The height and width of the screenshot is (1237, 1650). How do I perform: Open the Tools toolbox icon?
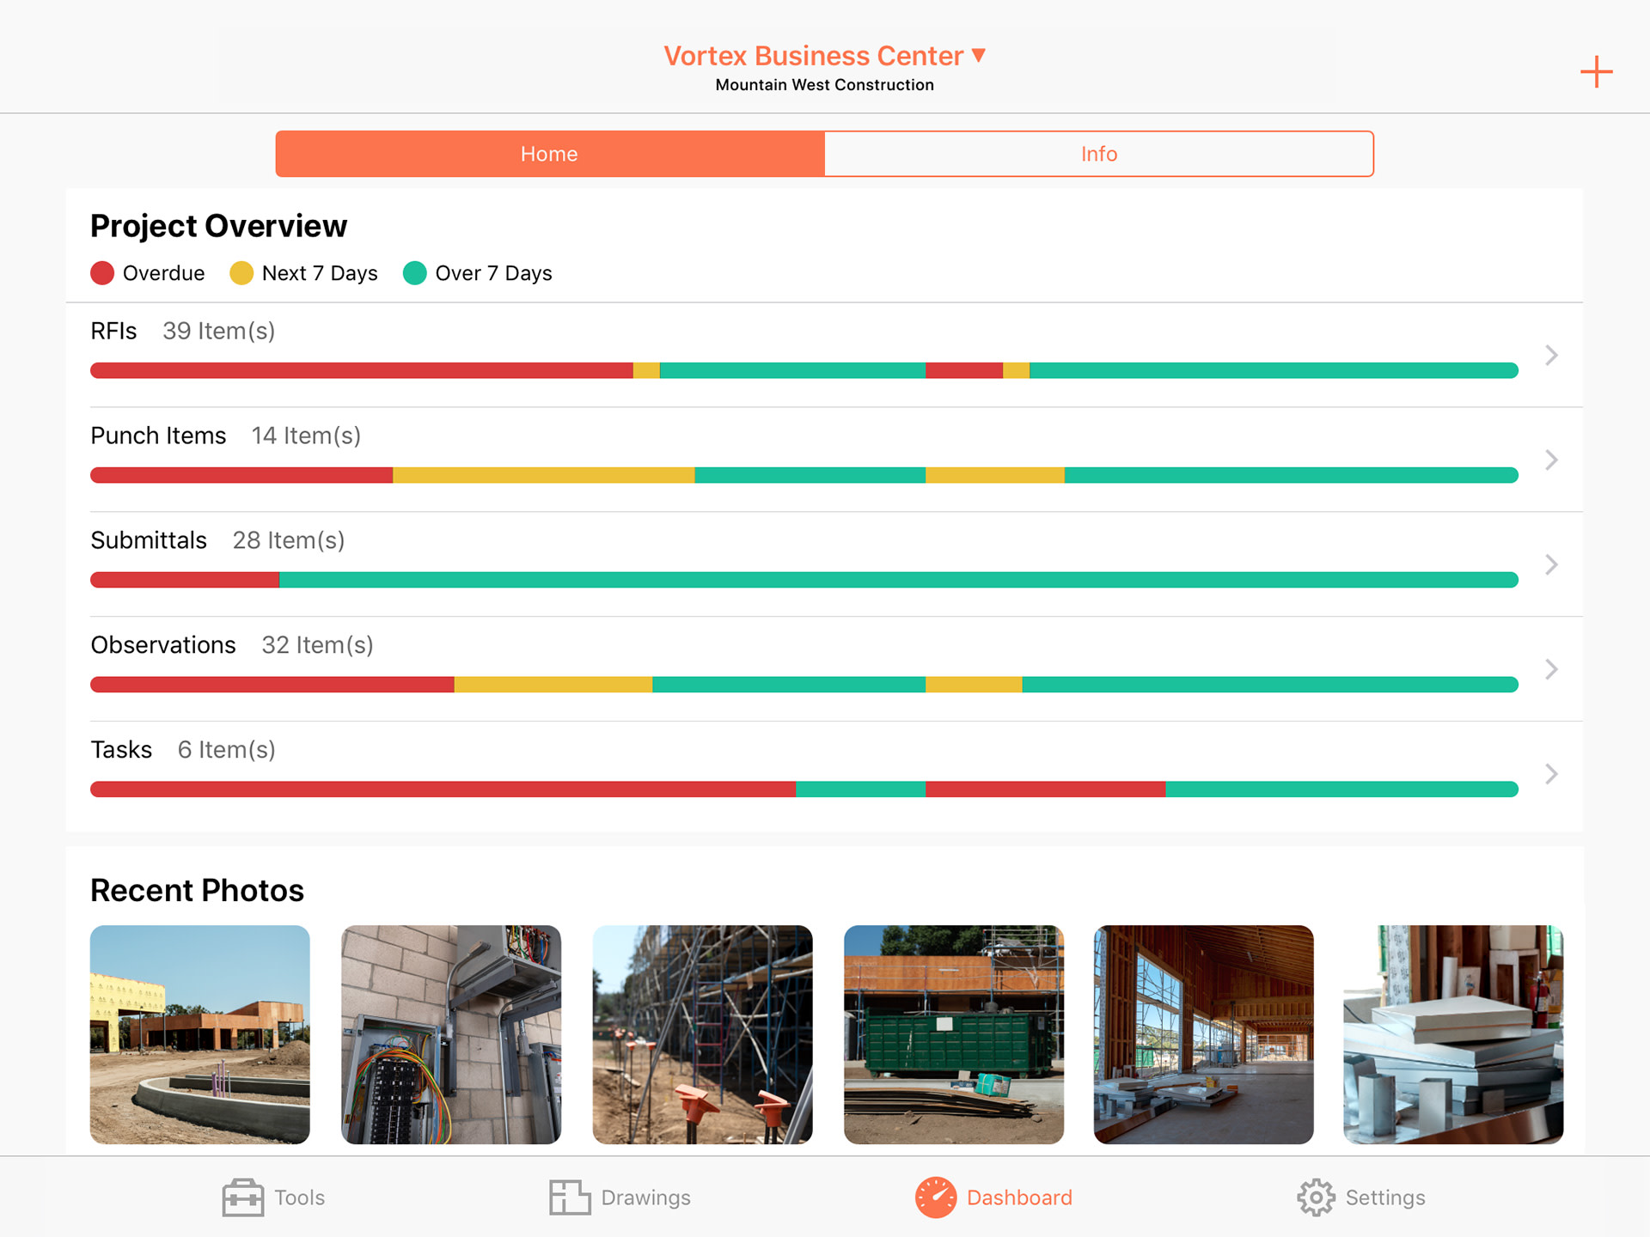[x=243, y=1197]
